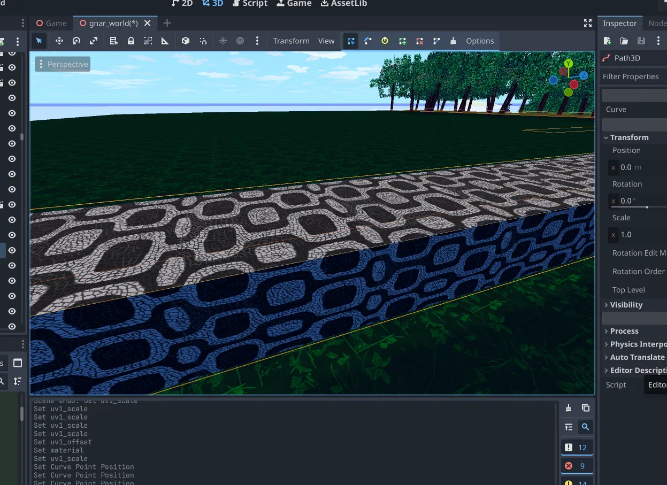Focus the Filter Properties search field
Image resolution: width=667 pixels, height=485 pixels.
[x=634, y=76]
